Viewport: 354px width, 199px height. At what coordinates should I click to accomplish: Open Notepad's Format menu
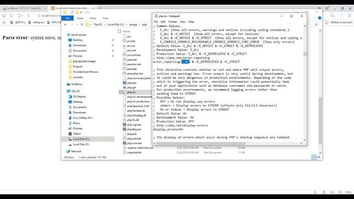pos(173,22)
